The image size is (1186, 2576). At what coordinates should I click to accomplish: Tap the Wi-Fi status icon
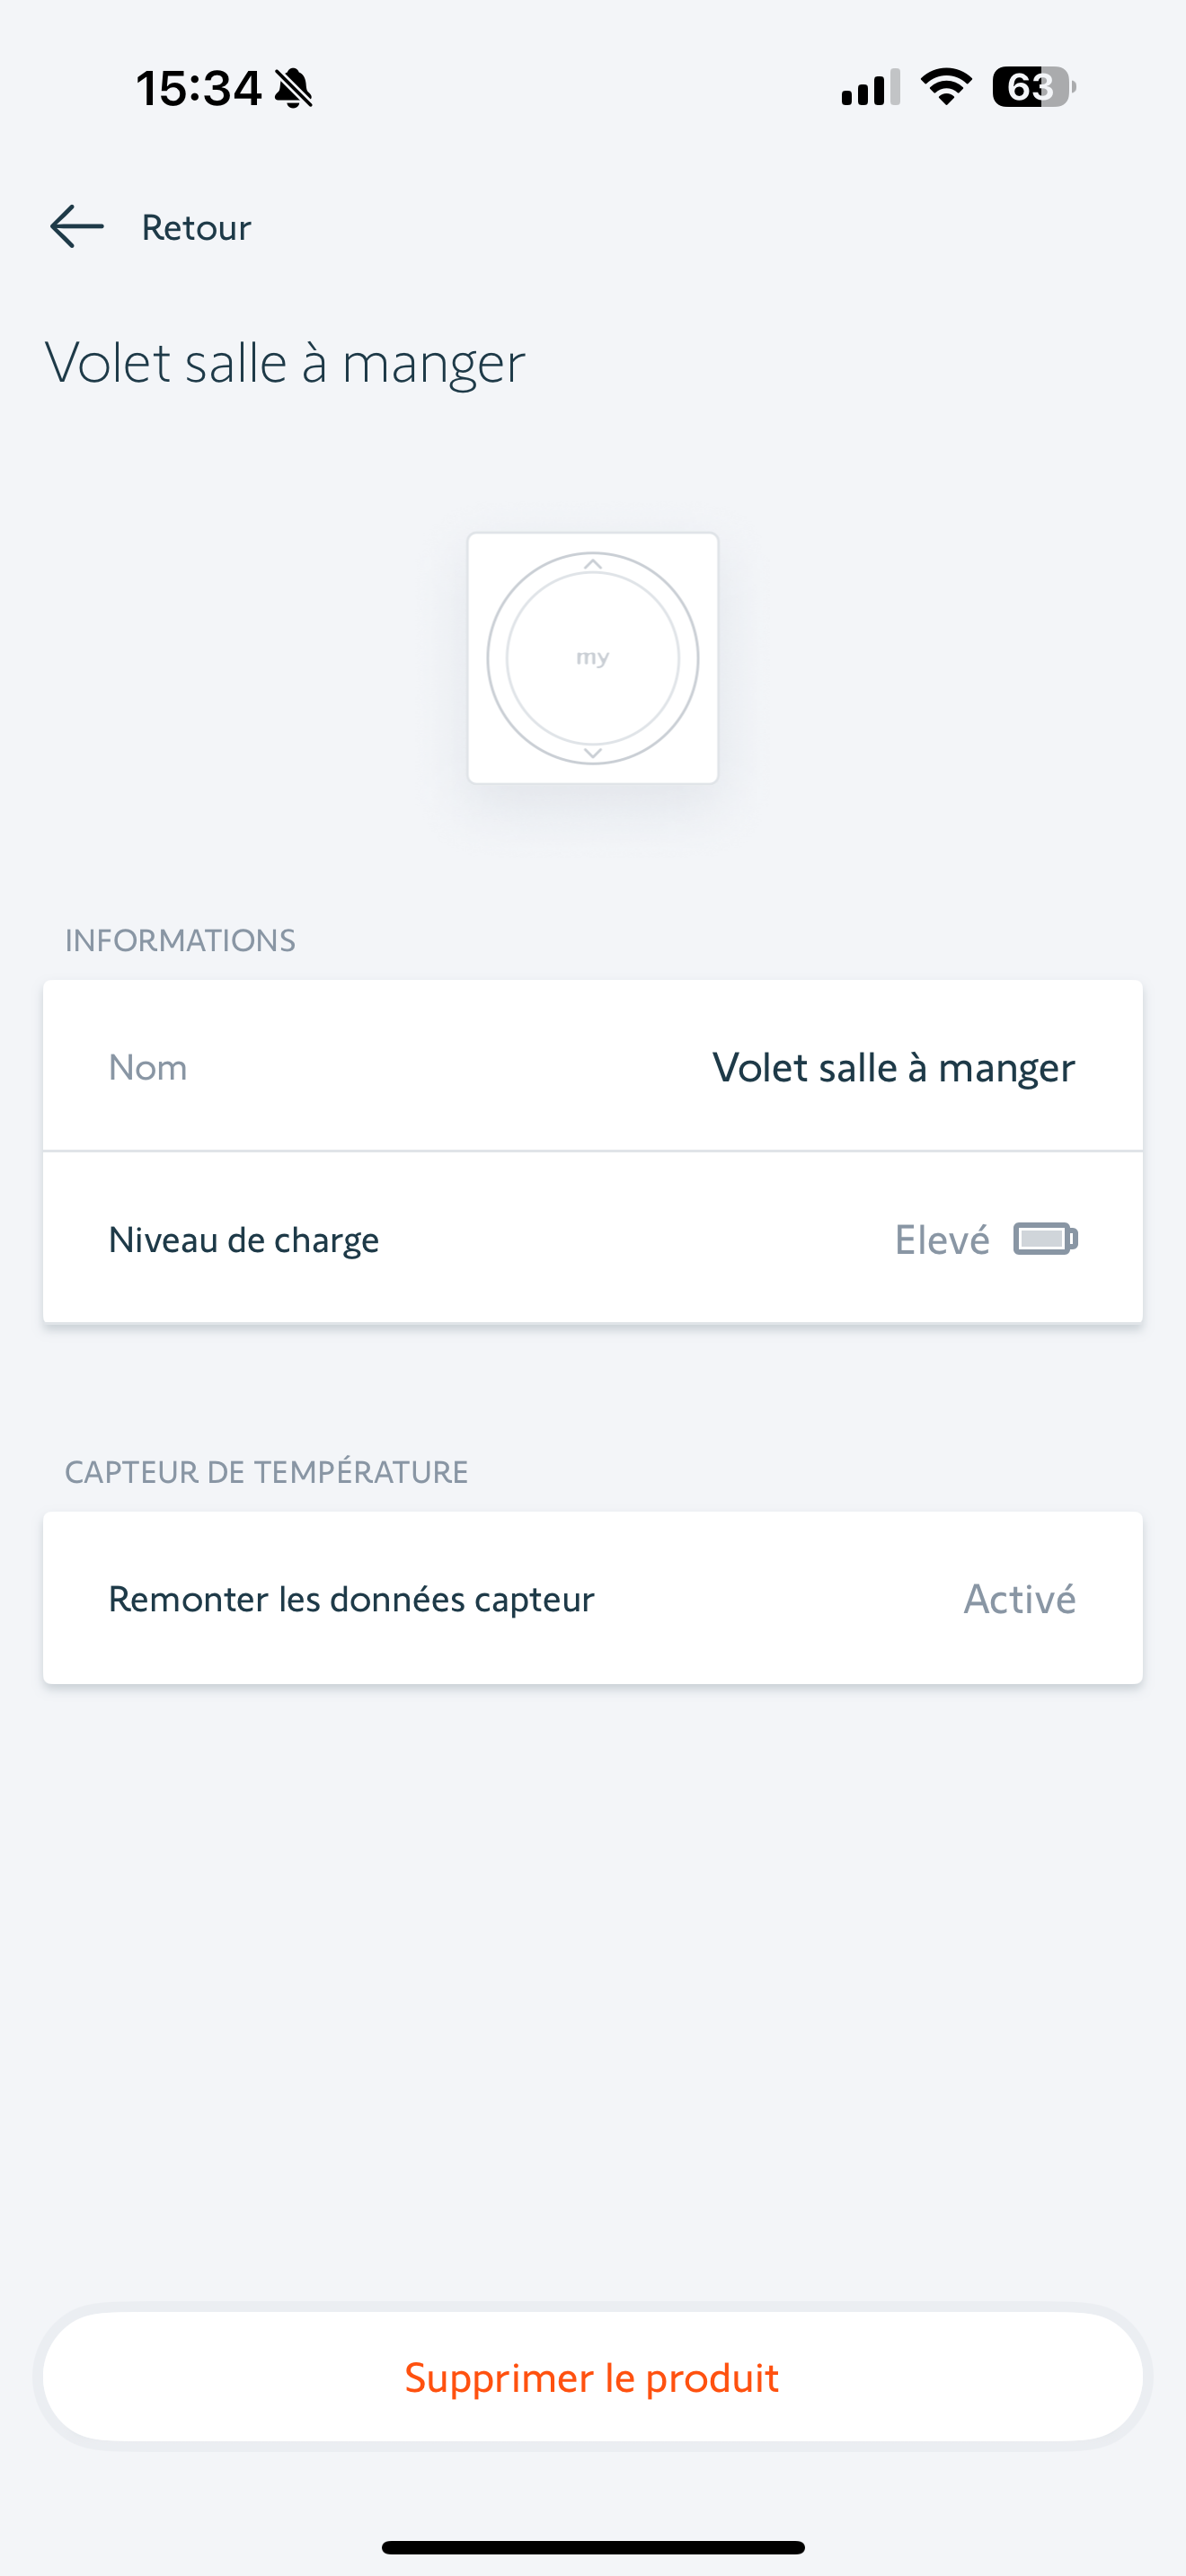click(946, 87)
